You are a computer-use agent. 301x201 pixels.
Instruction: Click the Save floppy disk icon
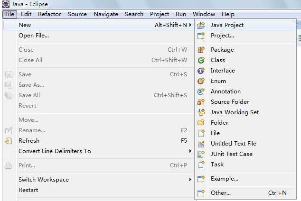coord(9,74)
